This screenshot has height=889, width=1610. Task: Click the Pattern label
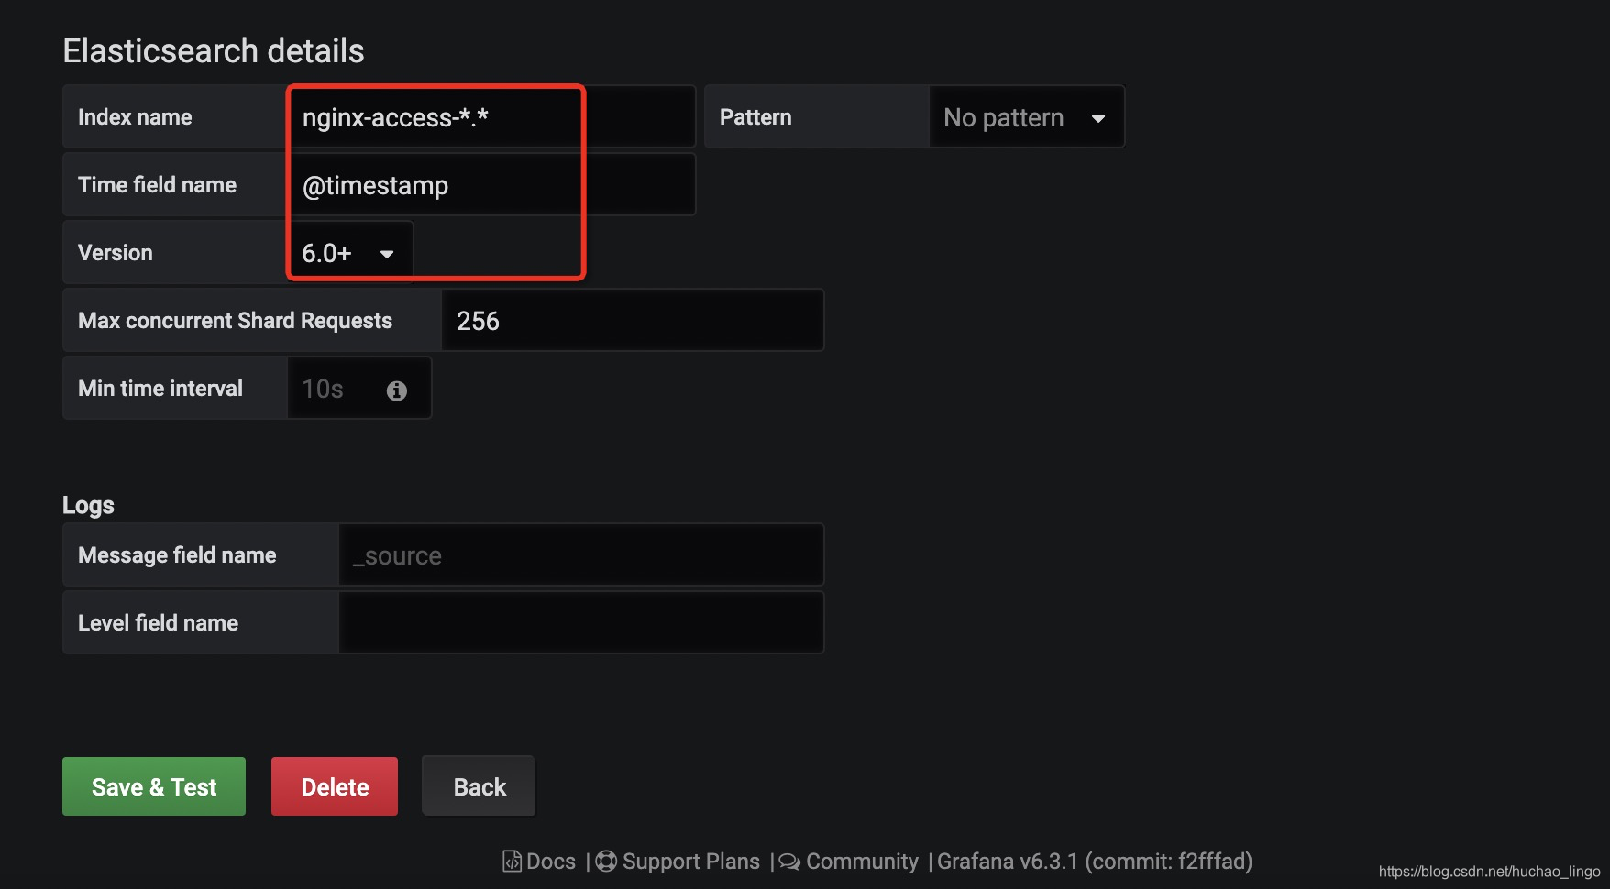(x=755, y=117)
